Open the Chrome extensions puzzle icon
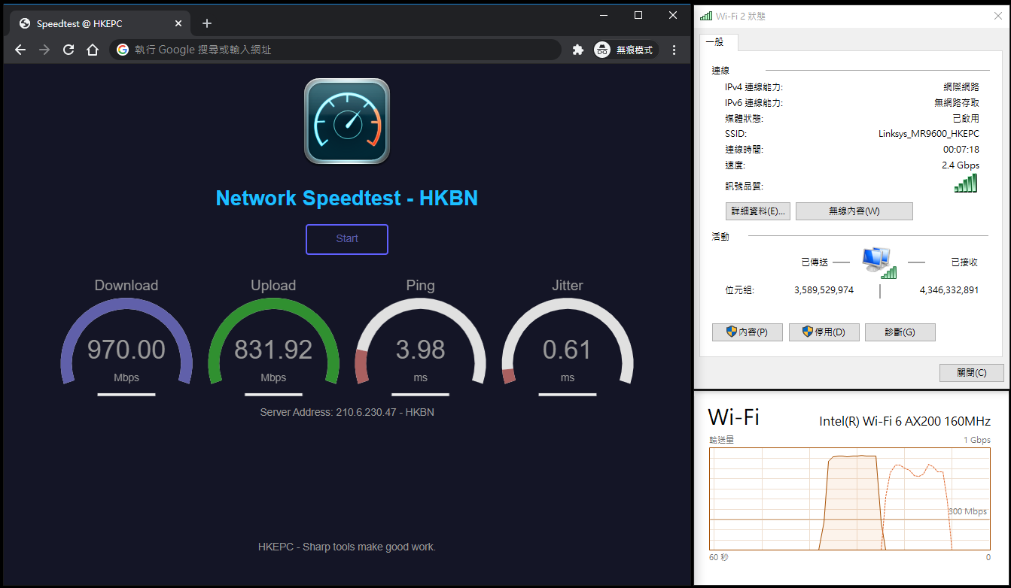Image resolution: width=1011 pixels, height=588 pixels. click(x=577, y=50)
